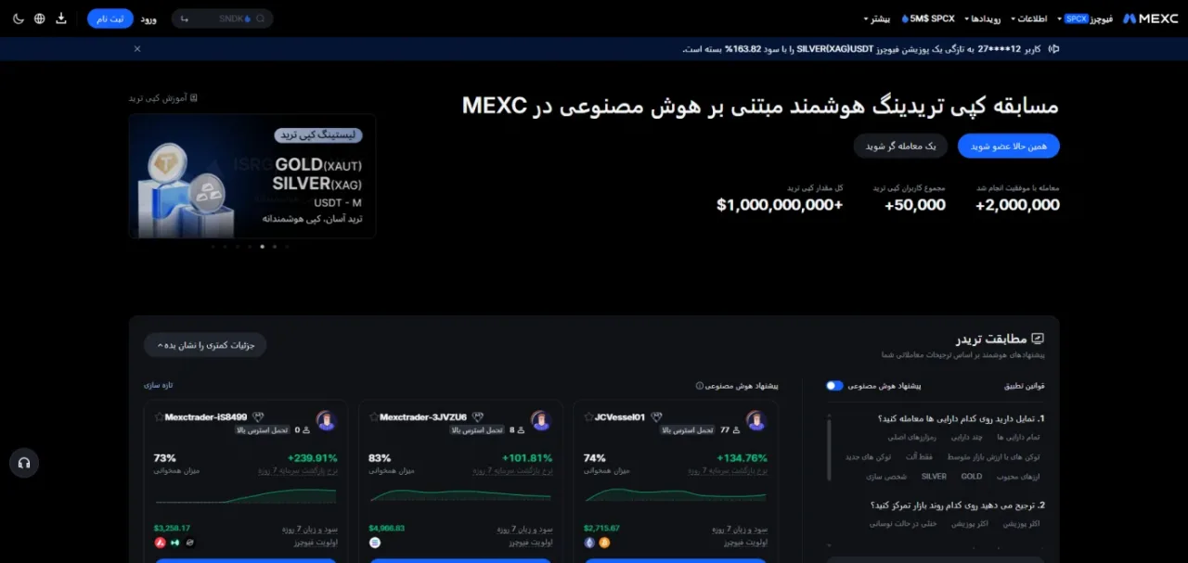This screenshot has width=1188, height=563.
Task: Toggle dark mode moon icon
Action: (x=18, y=19)
